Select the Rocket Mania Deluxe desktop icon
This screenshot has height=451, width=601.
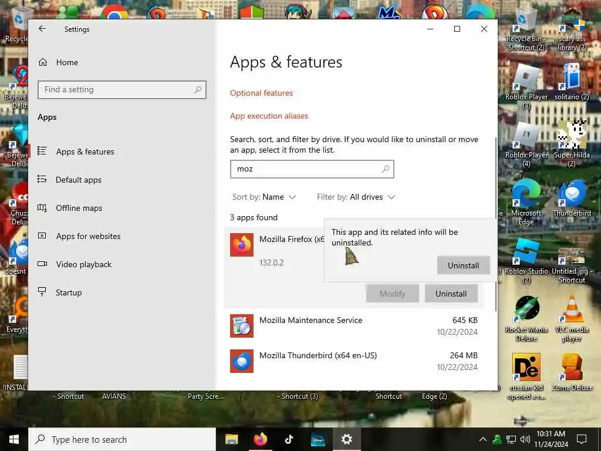click(x=526, y=319)
